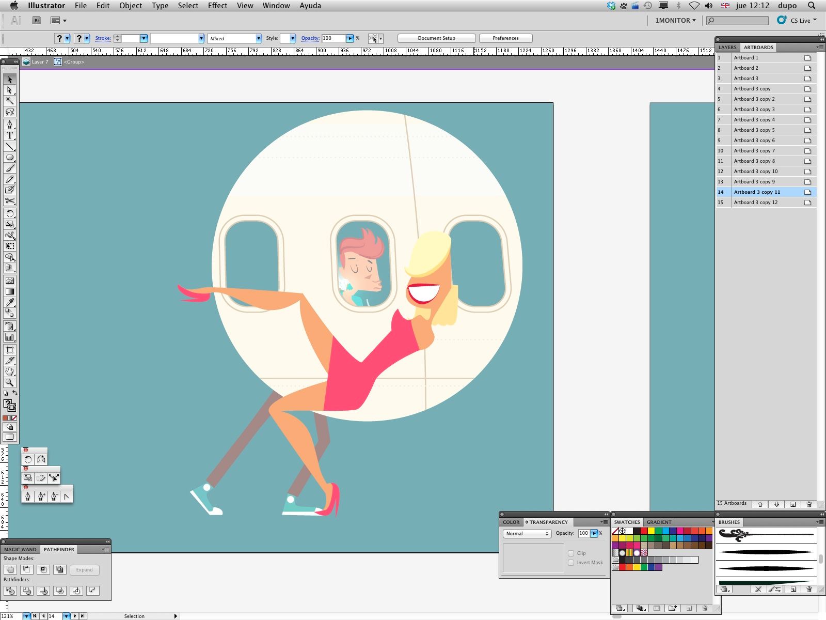Expand the zoom level dropdown in status bar
Viewport: 826px width, 620px height.
[26, 616]
